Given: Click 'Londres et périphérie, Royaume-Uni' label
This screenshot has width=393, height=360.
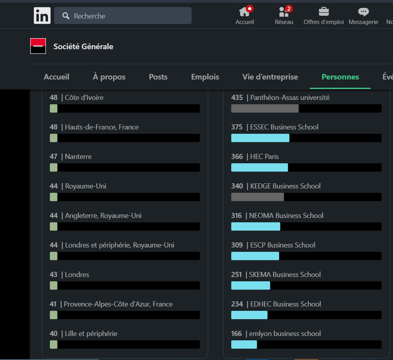Looking at the screenshot, I should tap(120, 245).
